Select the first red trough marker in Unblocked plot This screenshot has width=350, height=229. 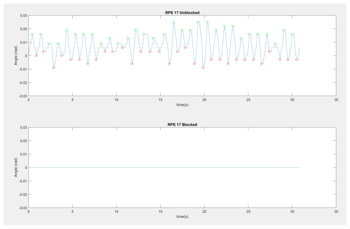36,55
